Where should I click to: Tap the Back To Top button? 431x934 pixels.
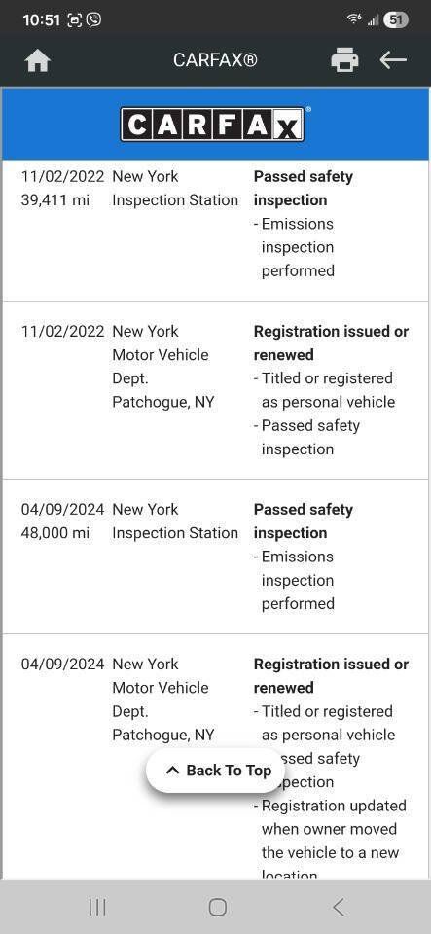[x=217, y=771]
